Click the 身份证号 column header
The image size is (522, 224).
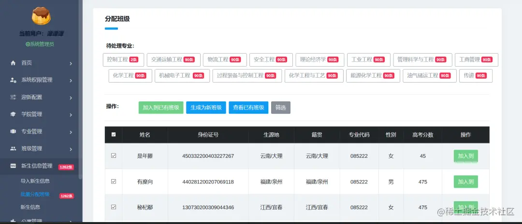(208, 135)
